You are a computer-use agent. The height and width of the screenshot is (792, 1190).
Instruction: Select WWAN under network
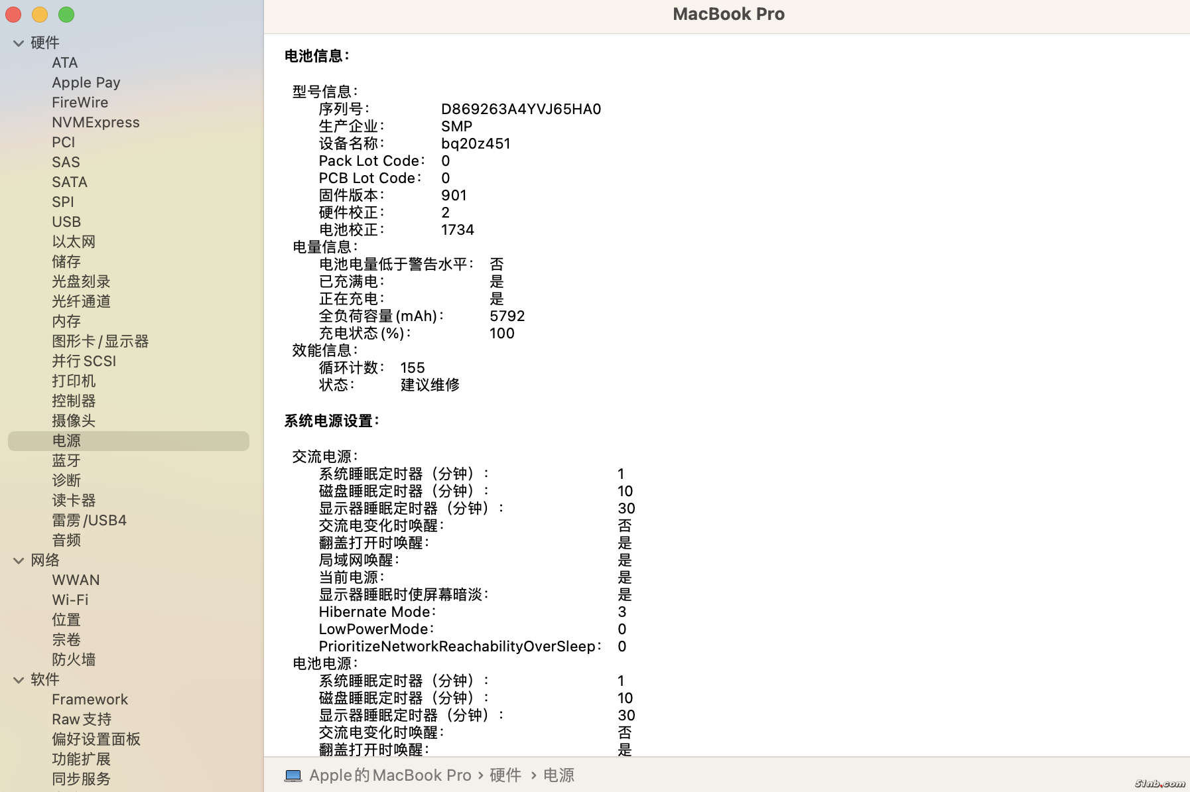click(76, 580)
